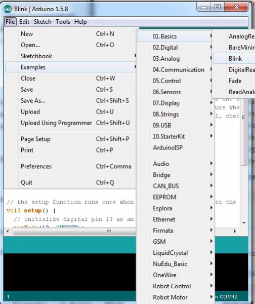This screenshot has width=255, height=304.
Task: Expand the Sketchbook submenu
Action: (x=70, y=56)
